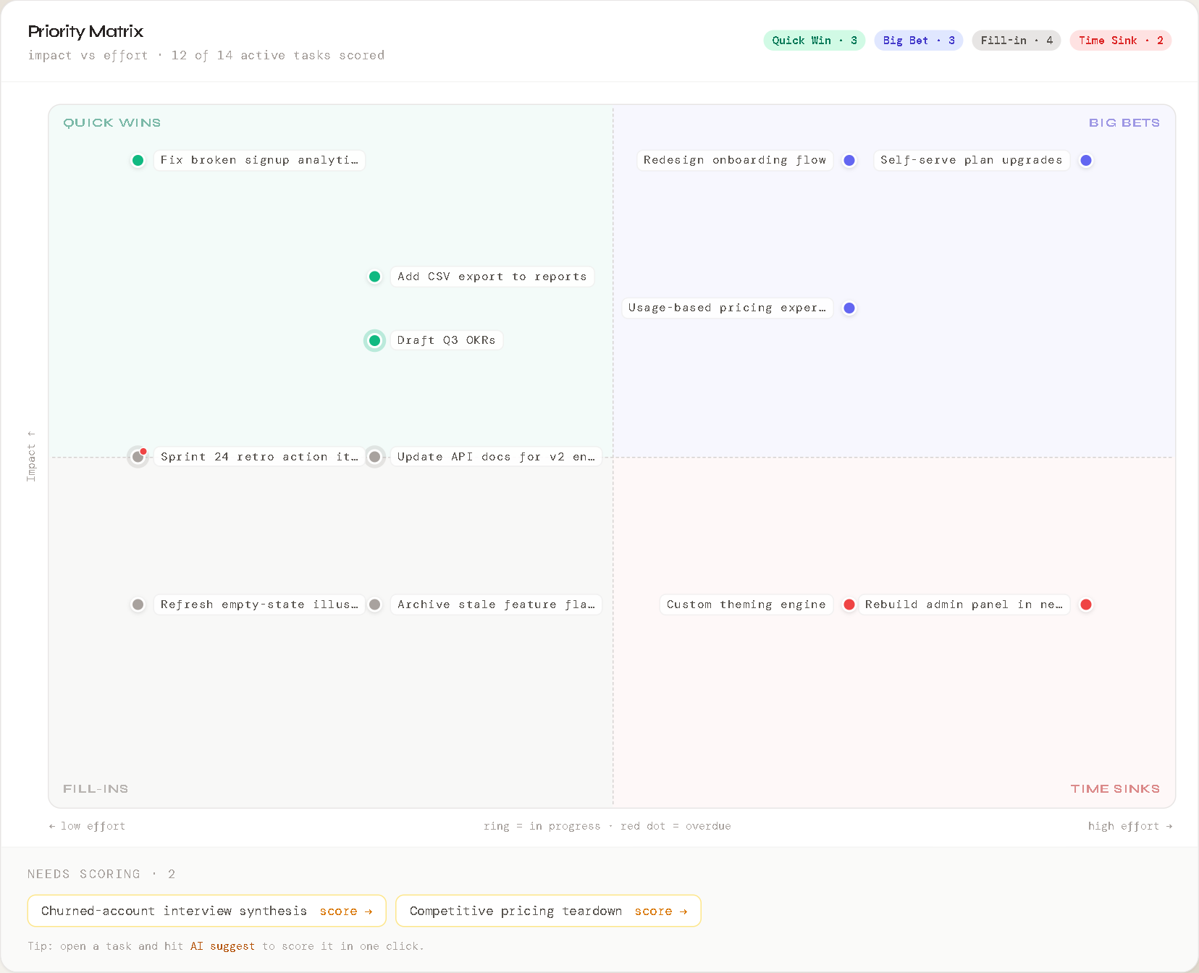
Task: Click the red dot for Custom theming engine
Action: click(849, 605)
